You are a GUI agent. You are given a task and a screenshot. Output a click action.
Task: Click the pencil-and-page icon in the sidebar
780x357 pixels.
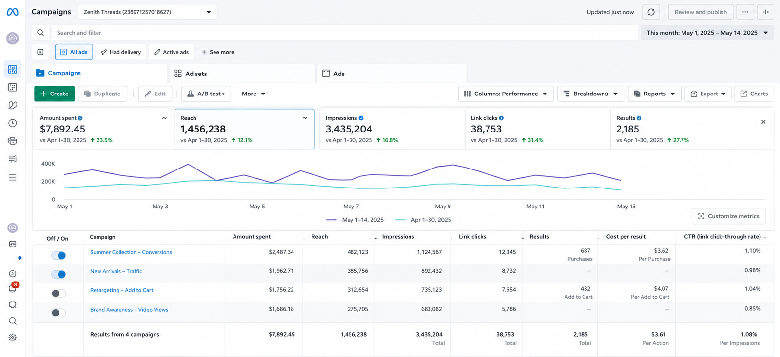[x=13, y=105]
